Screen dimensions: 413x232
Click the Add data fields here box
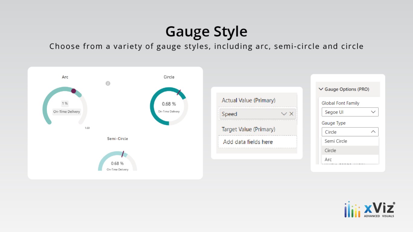coord(257,142)
